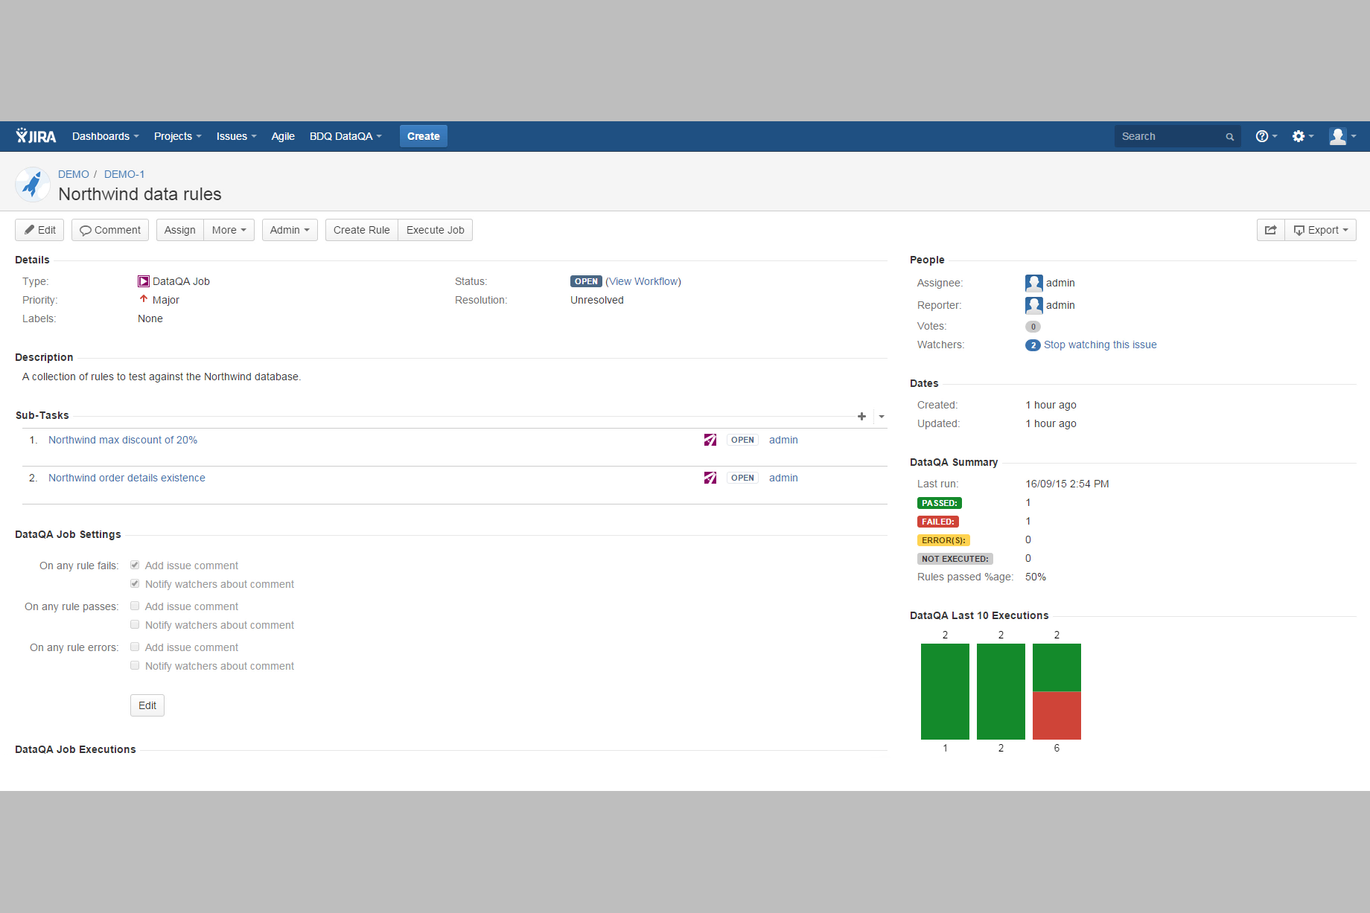
Task: Click the 'Northwind data rules' issue title
Action: pos(140,194)
